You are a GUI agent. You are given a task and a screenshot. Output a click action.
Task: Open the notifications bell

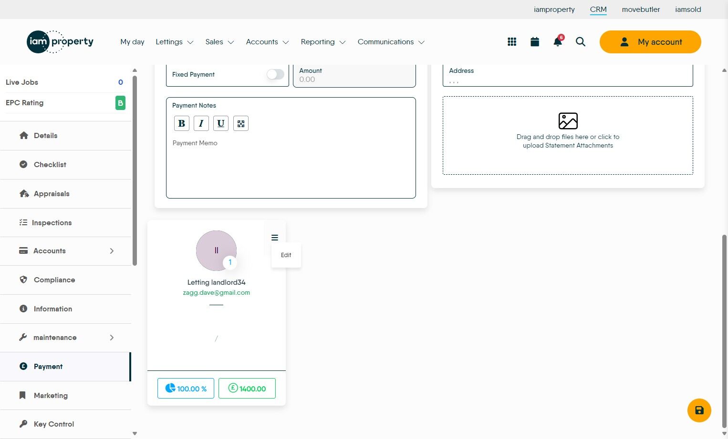558,41
